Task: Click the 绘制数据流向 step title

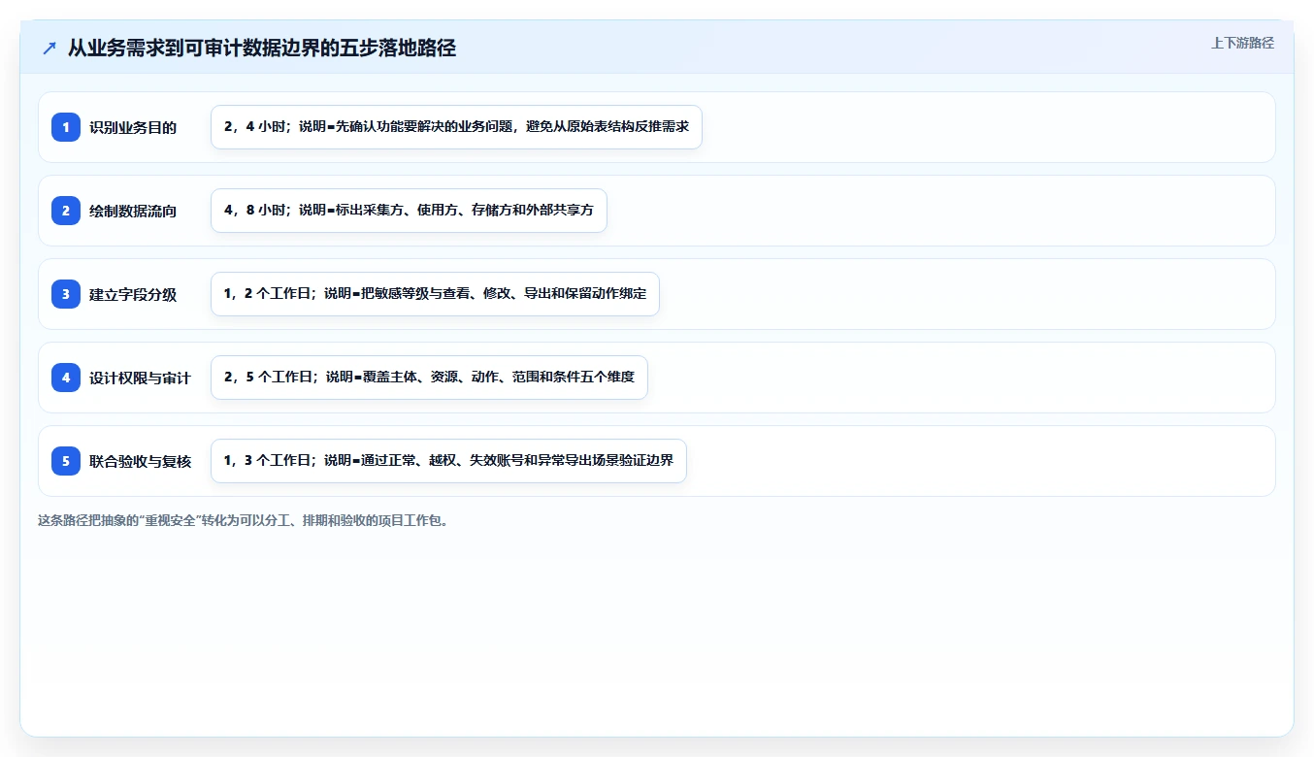Action: pyautogui.click(x=133, y=211)
